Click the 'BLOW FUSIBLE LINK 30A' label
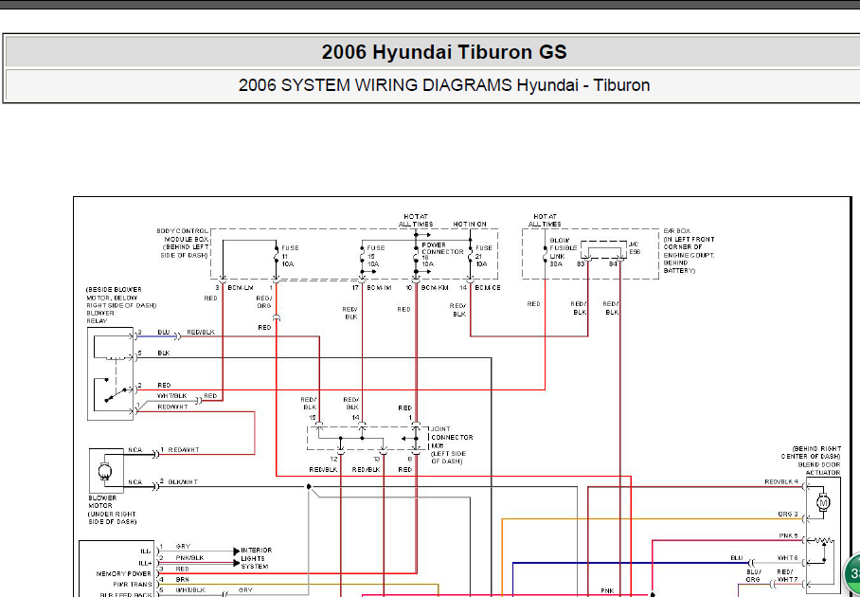The width and height of the screenshot is (860, 597). 564,252
